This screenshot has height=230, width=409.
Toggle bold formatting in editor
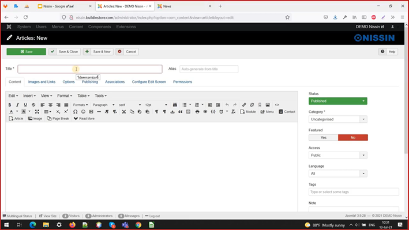pos(10,105)
